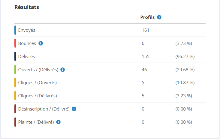The image size is (220, 139).
Task: Click the red Bounces color bar
Action: (x=15, y=43)
